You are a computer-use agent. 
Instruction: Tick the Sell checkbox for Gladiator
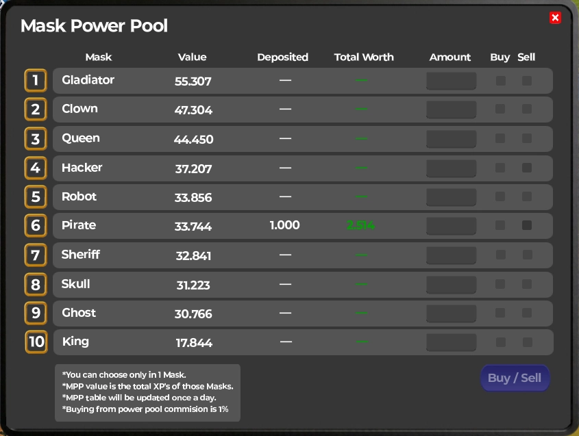tap(527, 80)
